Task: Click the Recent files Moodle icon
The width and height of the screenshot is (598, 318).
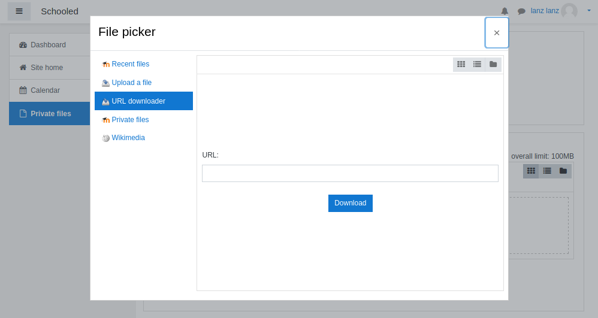Action: point(105,65)
